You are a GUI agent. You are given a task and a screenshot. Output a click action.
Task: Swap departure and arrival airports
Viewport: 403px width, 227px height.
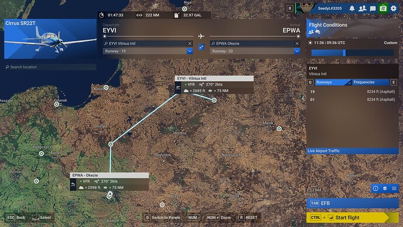[x=201, y=47]
